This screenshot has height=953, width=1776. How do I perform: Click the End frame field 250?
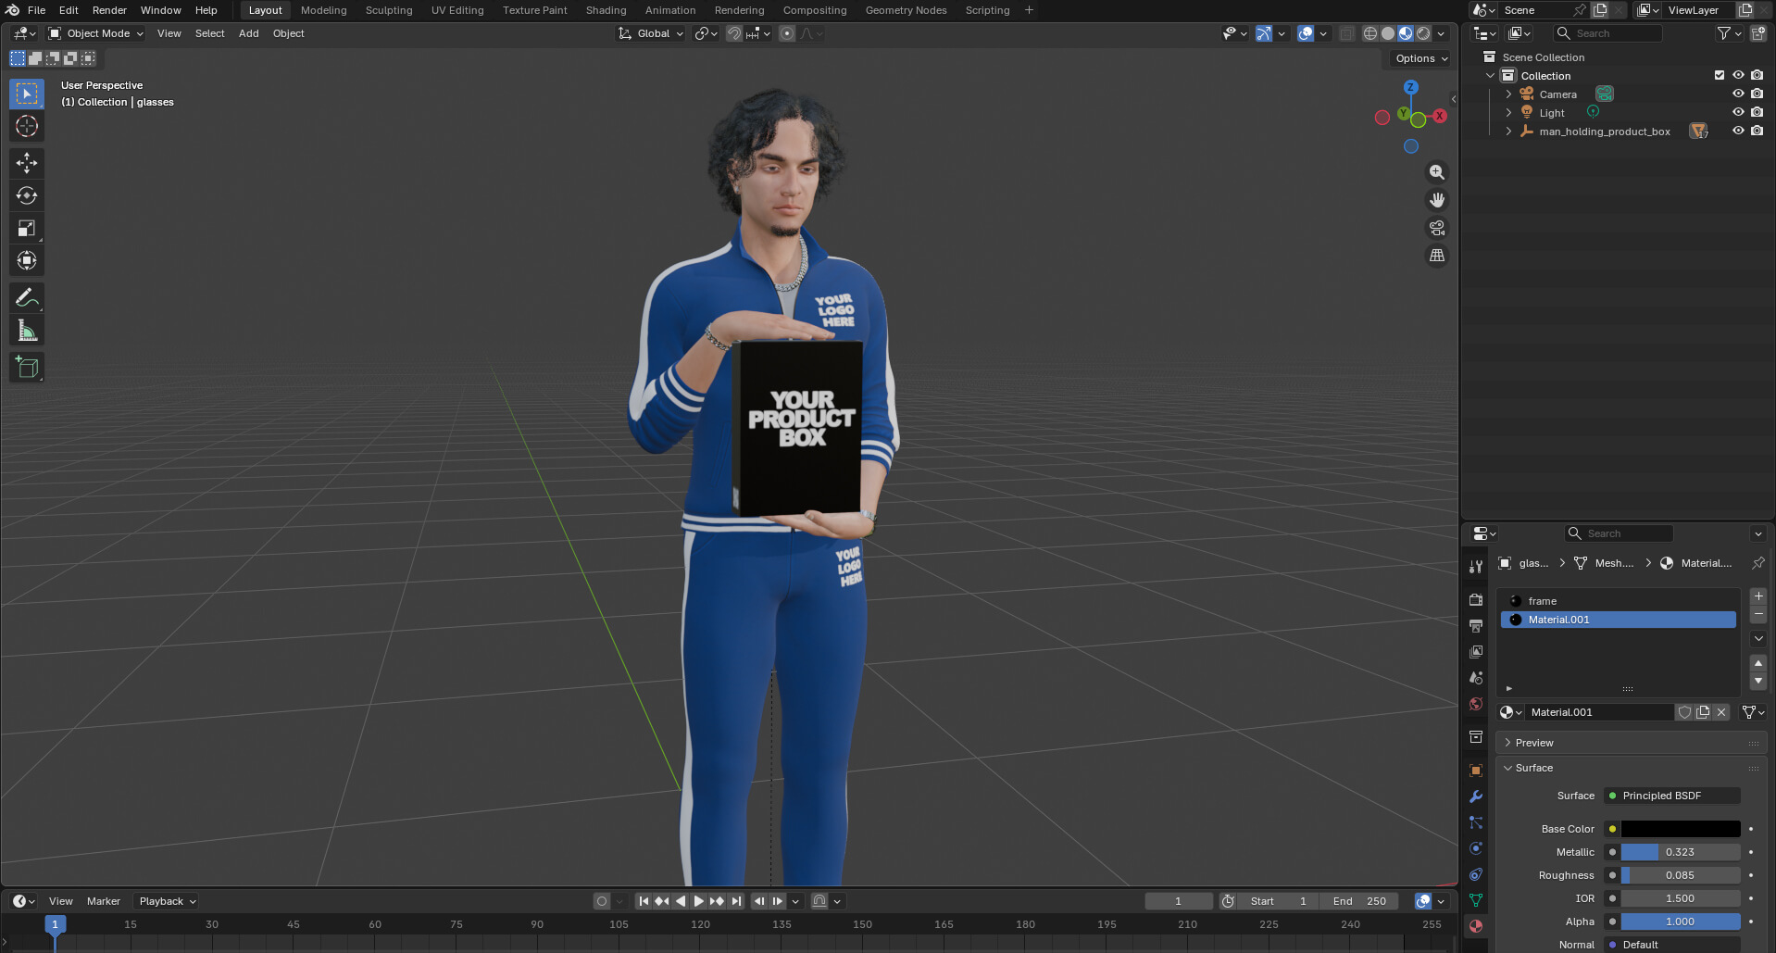pyautogui.click(x=1360, y=901)
